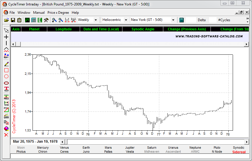
Task: Click the calculator icon in toolbar
Action: click(181, 20)
